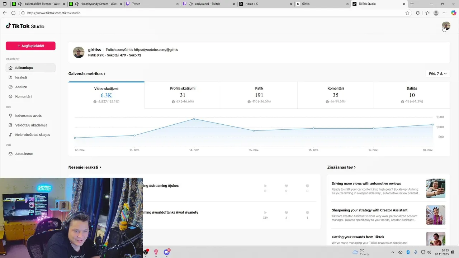Open new browser tab plus button

pos(412,4)
